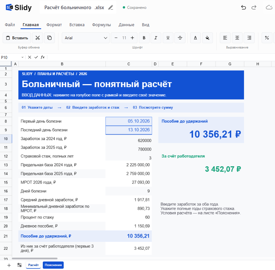Confirm entry with checkmark icon
The width and height of the screenshot is (275, 270).
[36, 57]
